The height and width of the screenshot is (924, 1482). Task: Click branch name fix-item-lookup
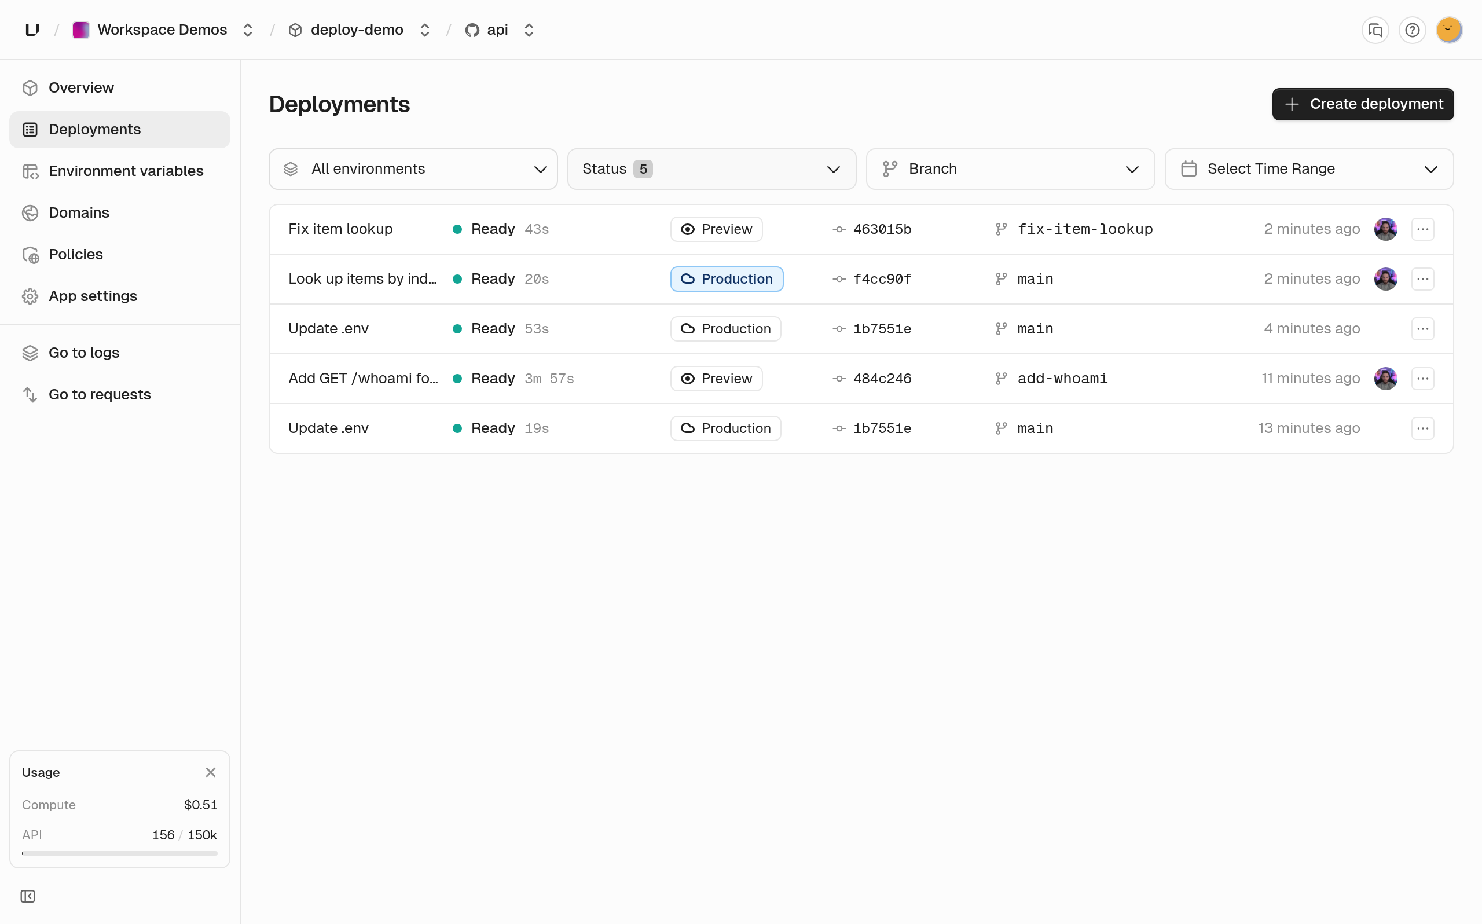pos(1085,229)
